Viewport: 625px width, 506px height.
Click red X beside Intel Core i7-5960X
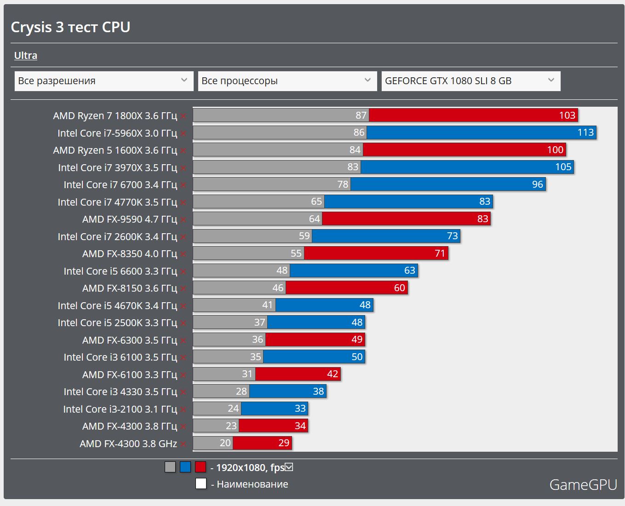click(183, 133)
